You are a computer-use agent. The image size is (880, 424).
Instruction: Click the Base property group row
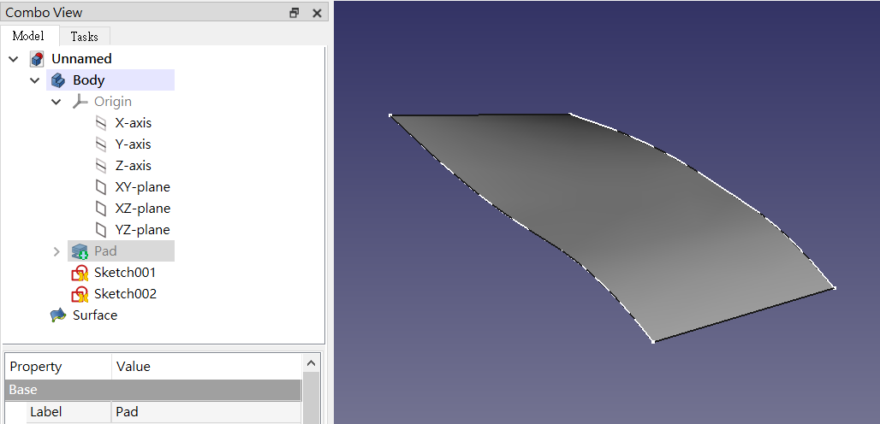(152, 390)
